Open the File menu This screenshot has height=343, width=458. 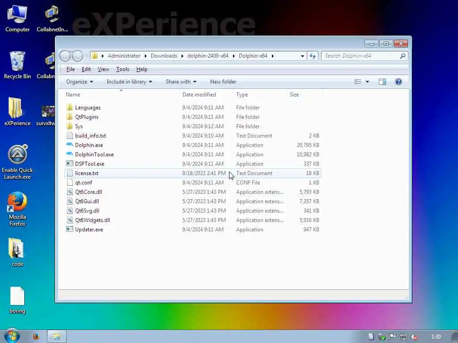point(70,69)
